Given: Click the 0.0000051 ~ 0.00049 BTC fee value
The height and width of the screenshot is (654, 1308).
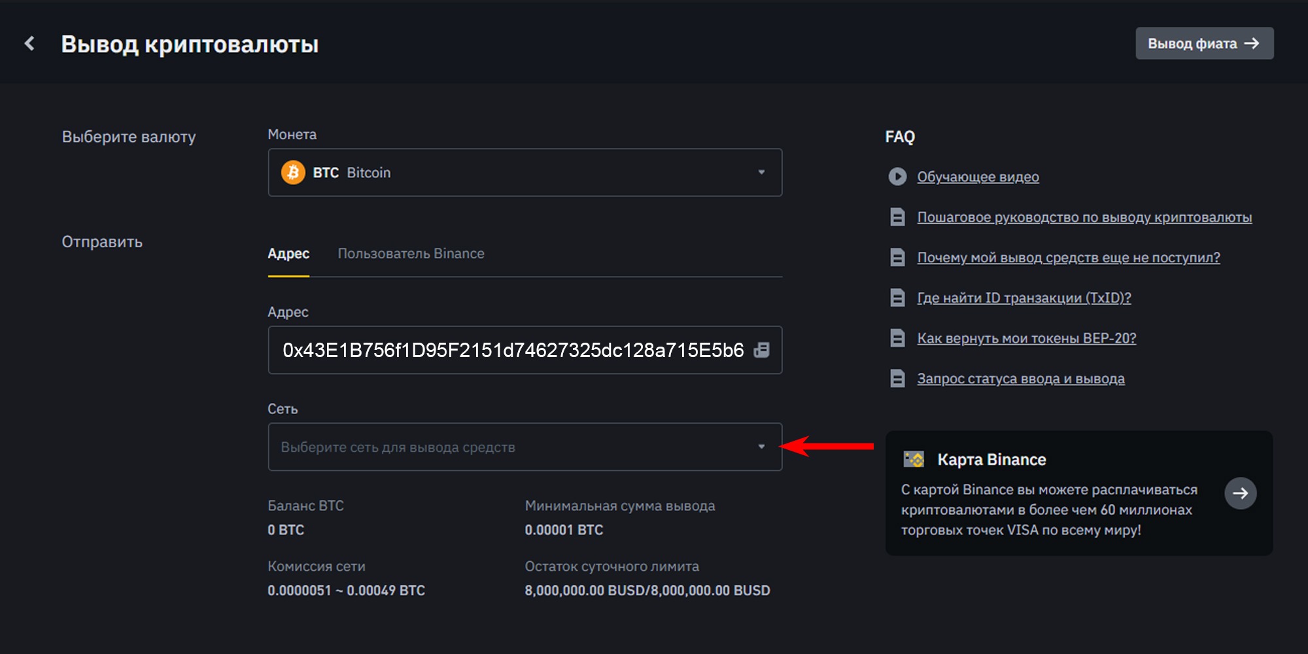Looking at the screenshot, I should [x=346, y=591].
